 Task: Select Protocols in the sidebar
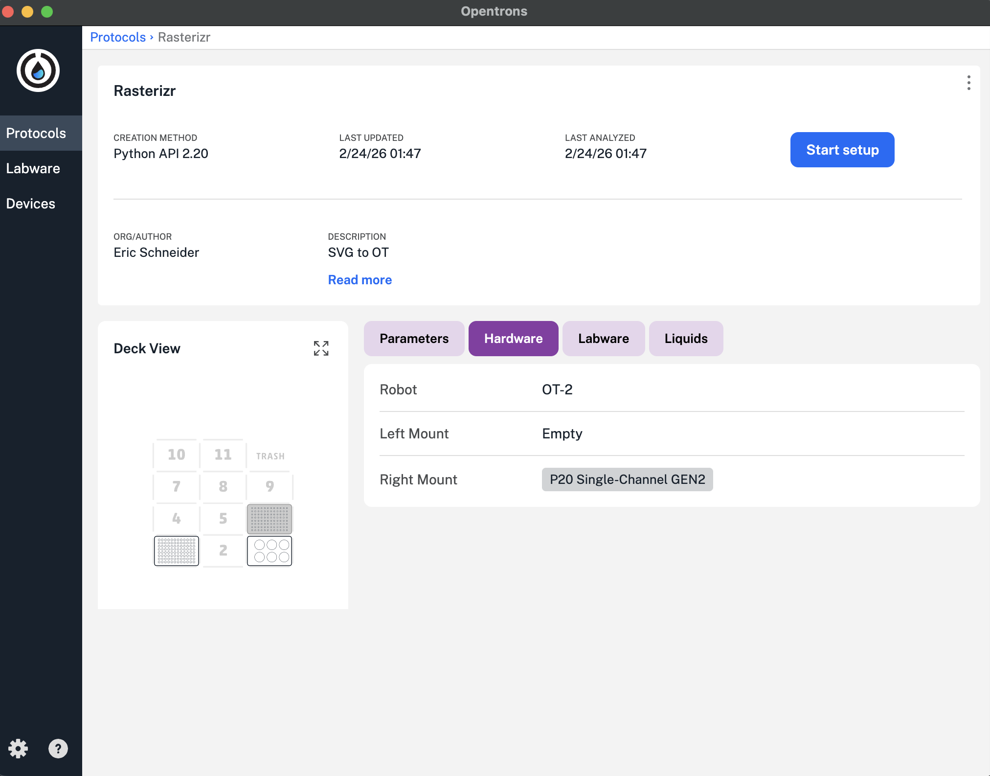click(36, 133)
